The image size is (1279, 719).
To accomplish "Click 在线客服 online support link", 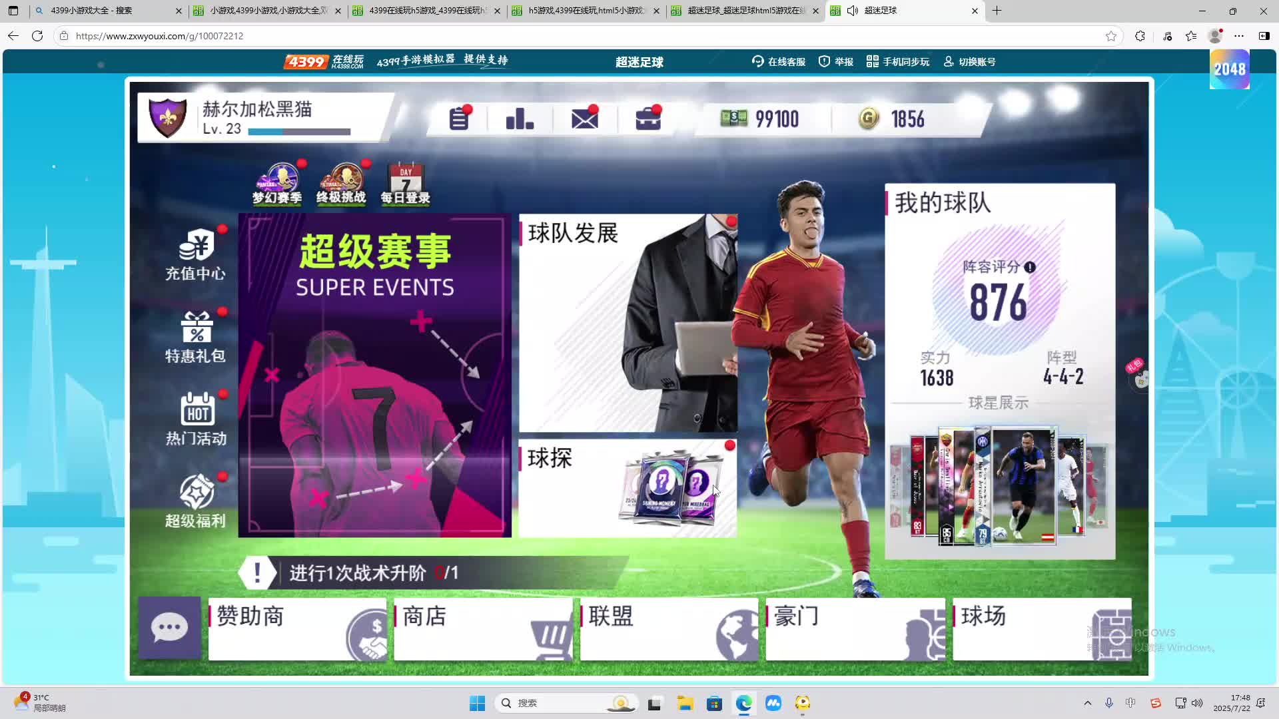I will point(778,62).
